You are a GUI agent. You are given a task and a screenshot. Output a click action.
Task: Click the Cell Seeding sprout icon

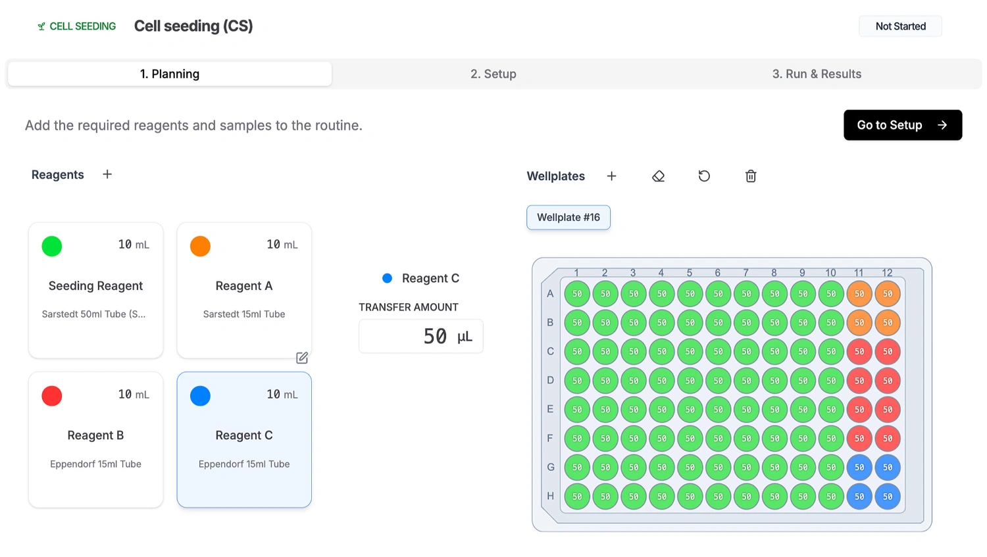click(x=41, y=26)
